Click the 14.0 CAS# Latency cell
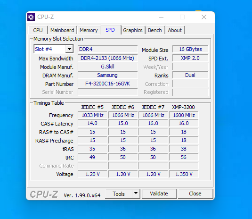252x219 pixels. pos(92,123)
